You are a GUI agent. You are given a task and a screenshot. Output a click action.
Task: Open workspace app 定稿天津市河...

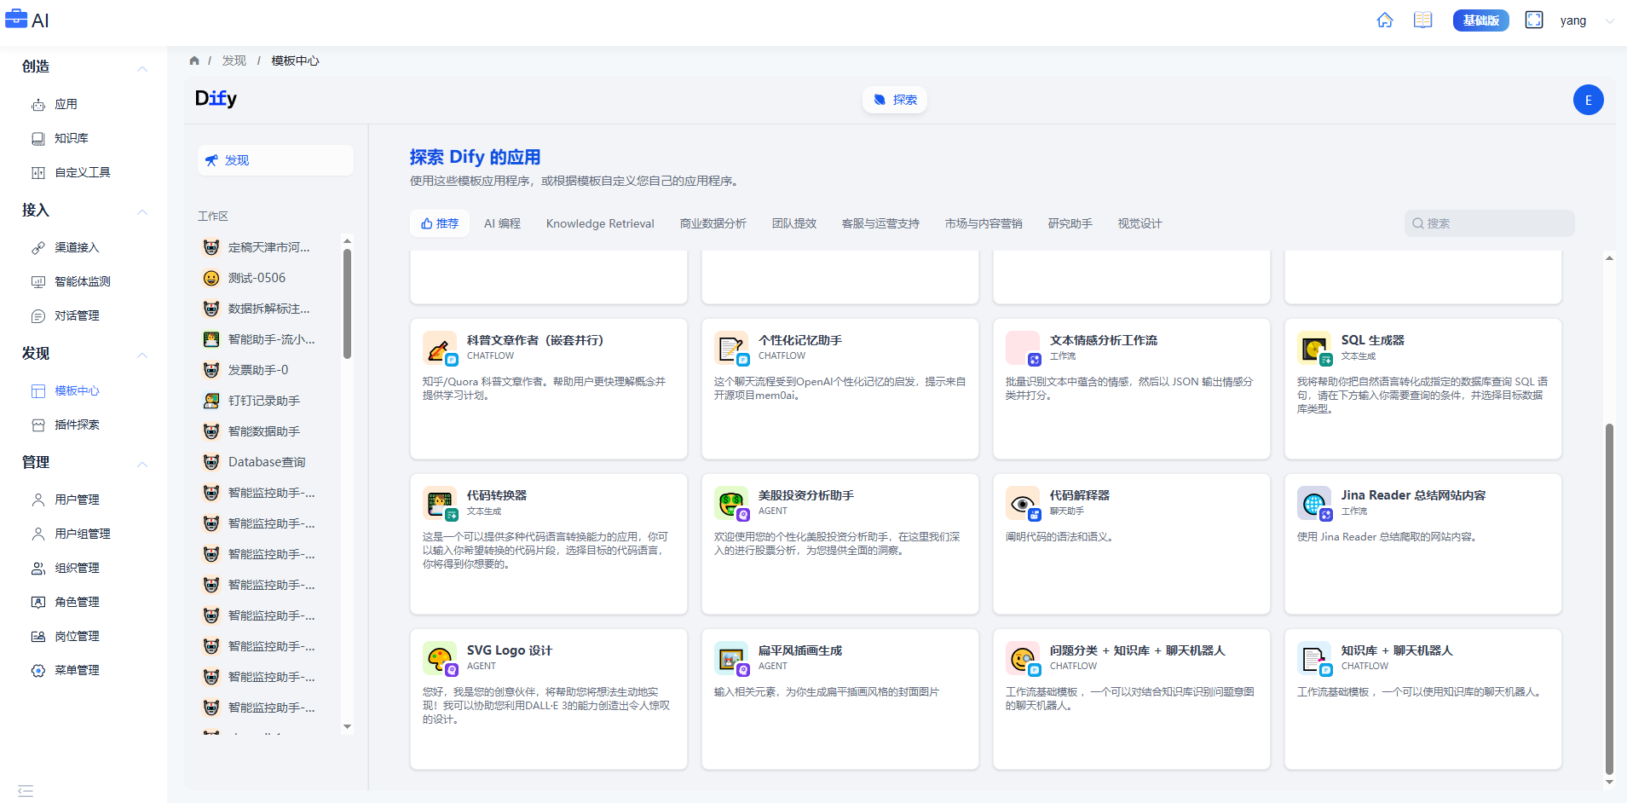pos(268,247)
